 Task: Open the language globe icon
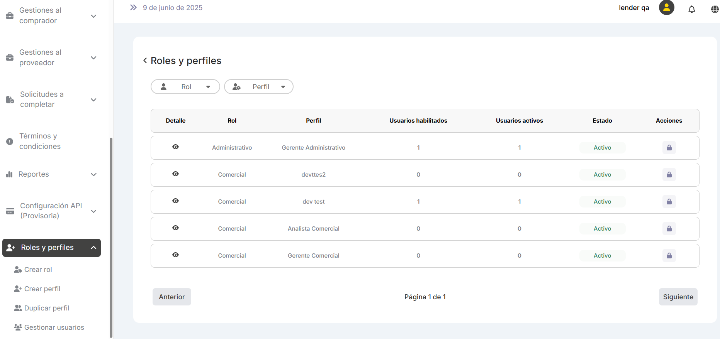715,9
